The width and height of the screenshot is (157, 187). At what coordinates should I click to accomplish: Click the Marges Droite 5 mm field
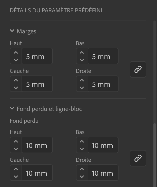[x=103, y=84]
